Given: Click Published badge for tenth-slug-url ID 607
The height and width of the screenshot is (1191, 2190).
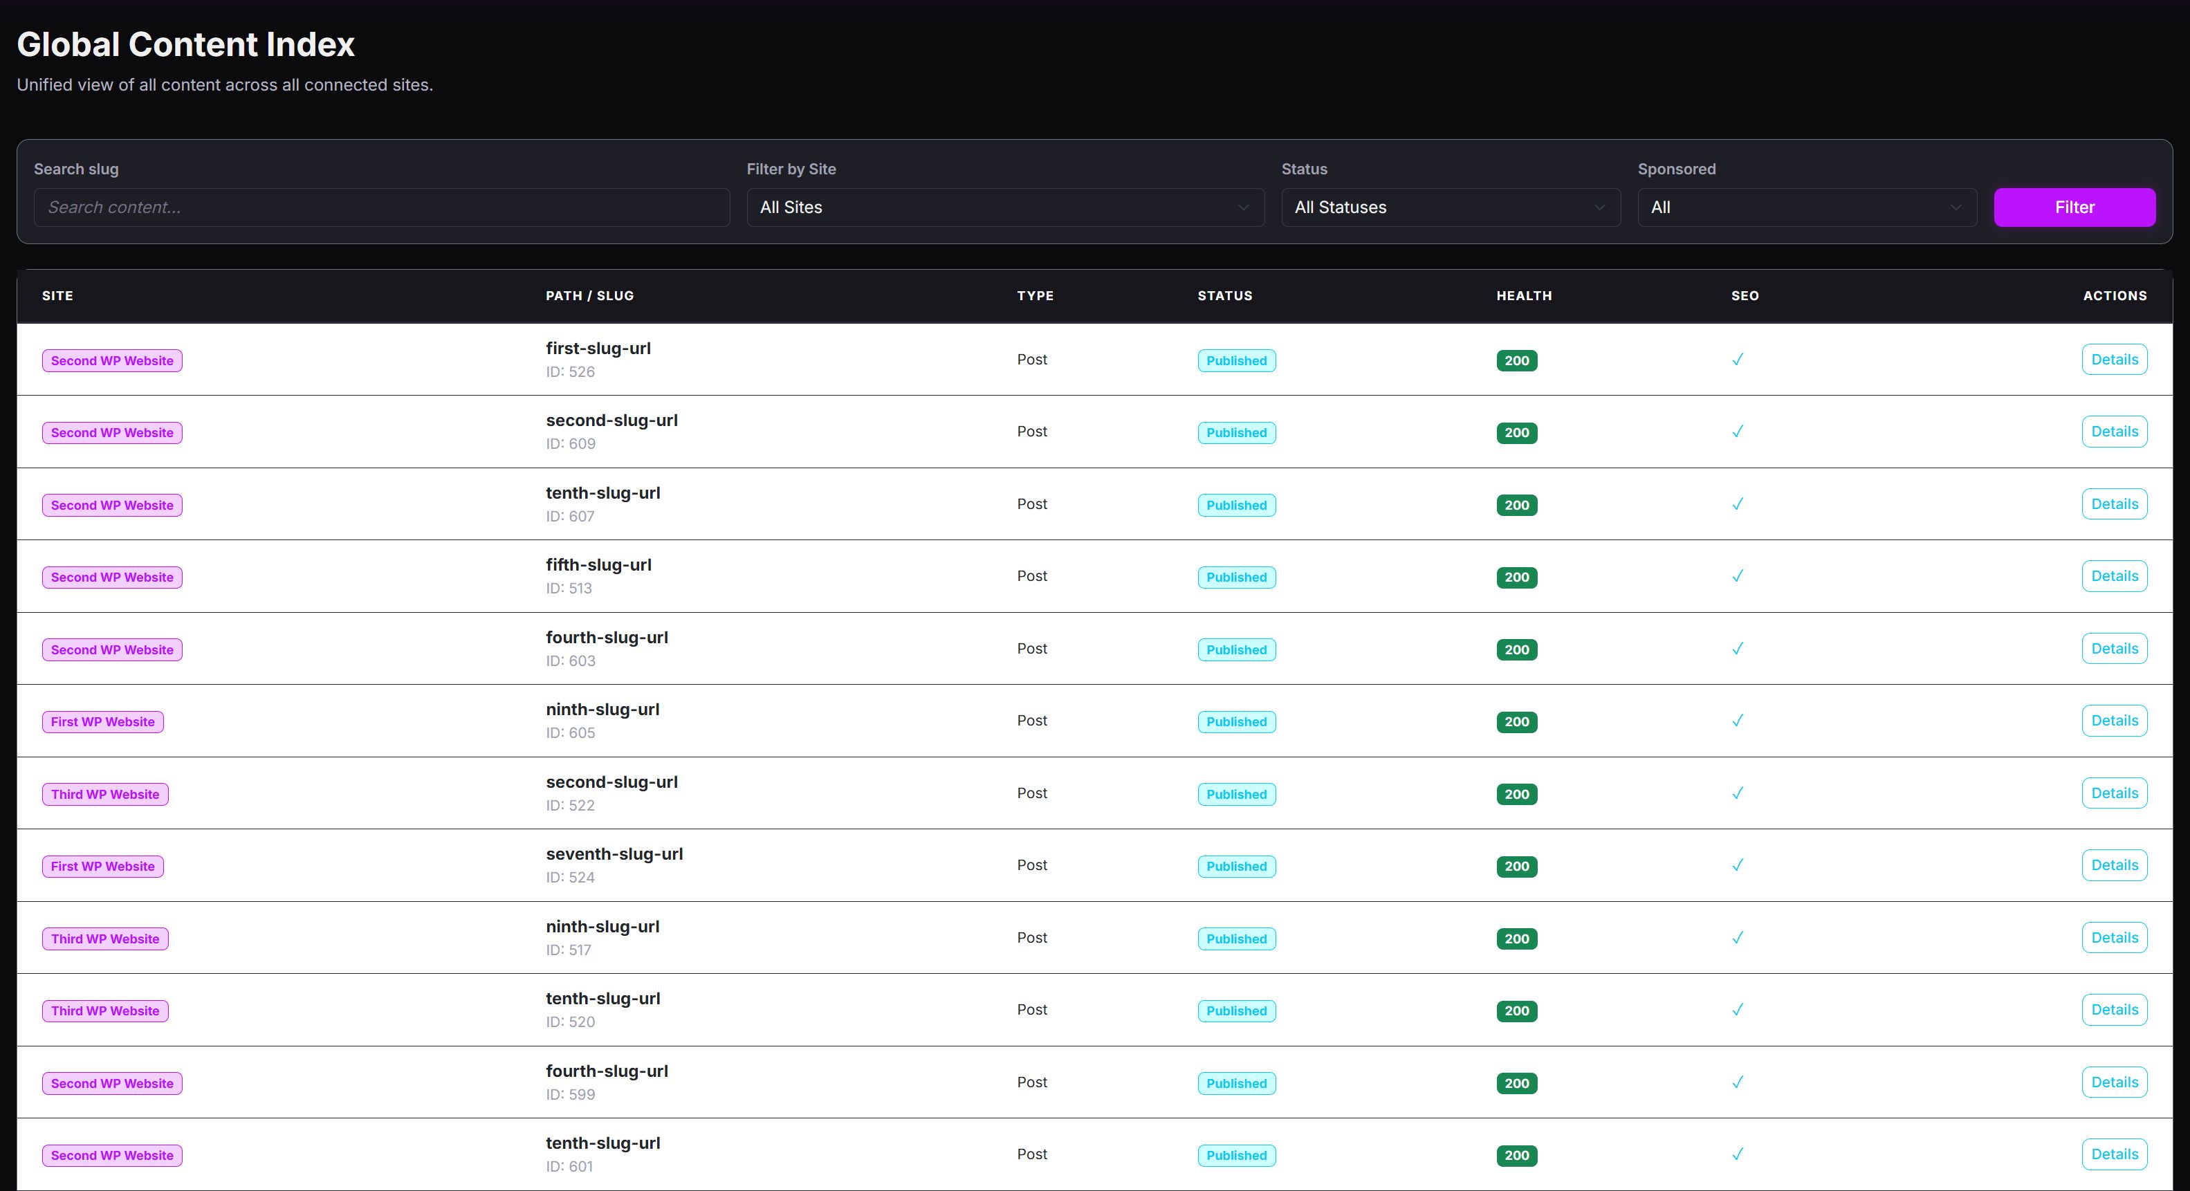Looking at the screenshot, I should click(x=1235, y=505).
